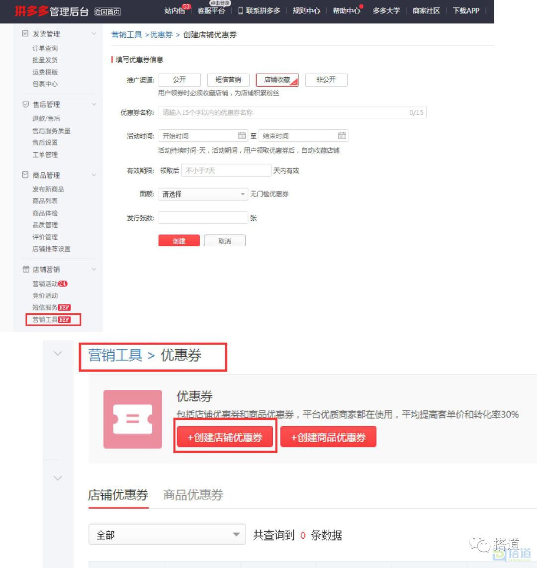Open 订单查询 in the sidebar

(x=45, y=48)
